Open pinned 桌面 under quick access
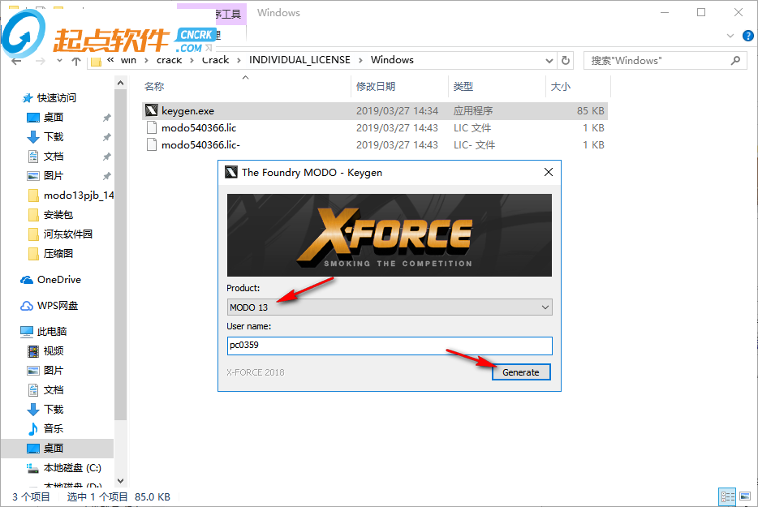This screenshot has width=758, height=507. tap(54, 117)
